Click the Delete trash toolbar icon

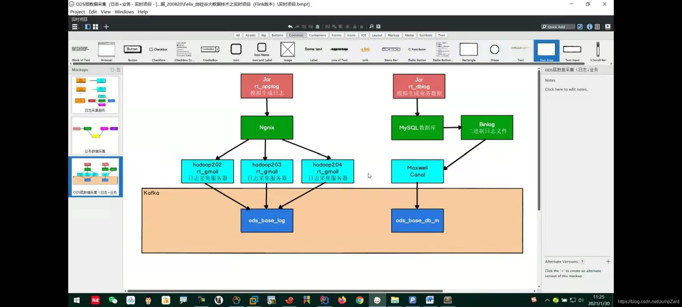[361, 26]
